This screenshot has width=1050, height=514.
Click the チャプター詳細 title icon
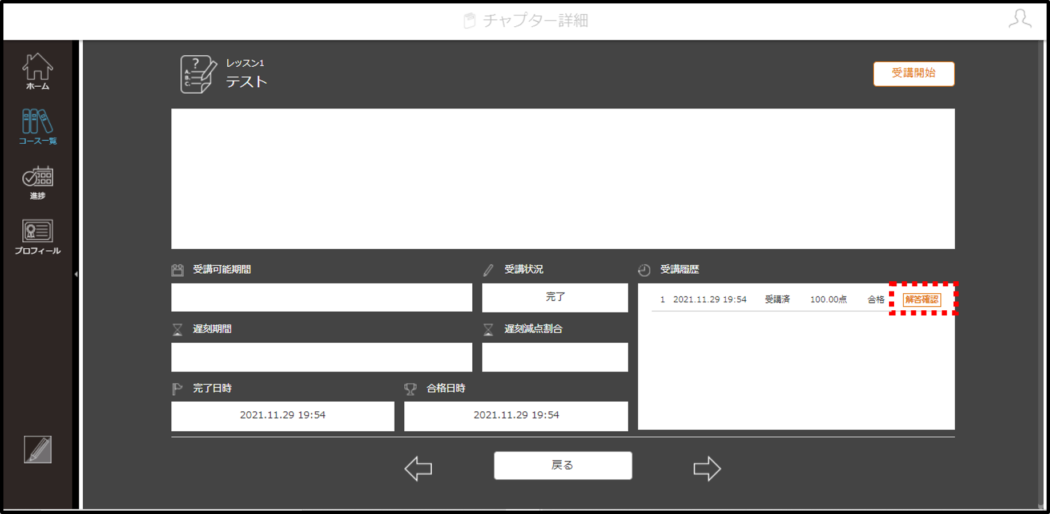[469, 21]
